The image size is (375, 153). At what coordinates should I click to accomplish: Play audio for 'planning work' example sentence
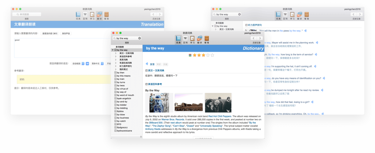(x=317, y=43)
